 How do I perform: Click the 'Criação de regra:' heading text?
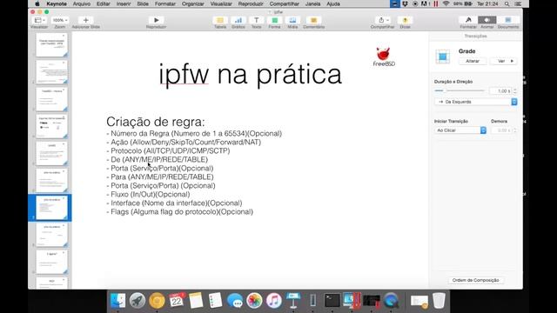[x=156, y=122]
